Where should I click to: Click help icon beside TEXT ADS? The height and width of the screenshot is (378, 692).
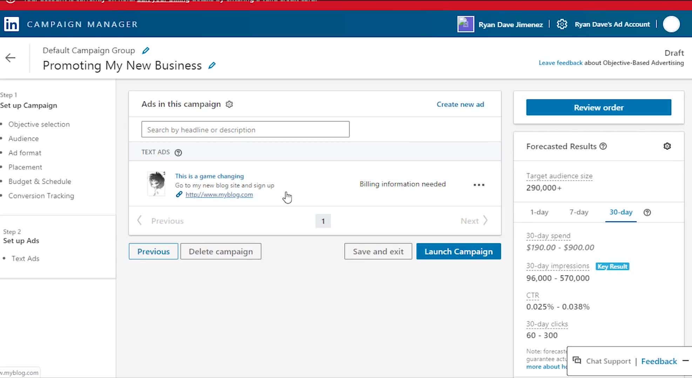(178, 153)
